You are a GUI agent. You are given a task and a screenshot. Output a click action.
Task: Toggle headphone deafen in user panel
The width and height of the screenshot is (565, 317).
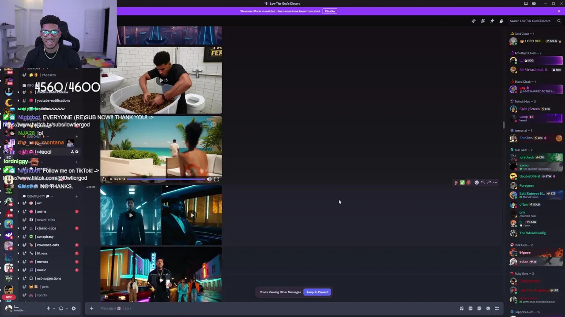pyautogui.click(x=61, y=308)
